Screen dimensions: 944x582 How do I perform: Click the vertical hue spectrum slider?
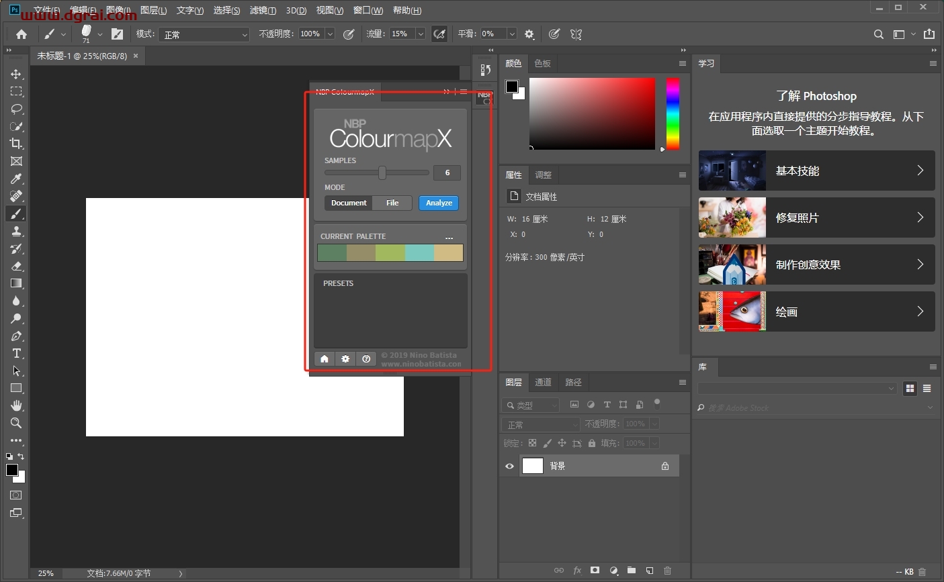[x=673, y=113]
